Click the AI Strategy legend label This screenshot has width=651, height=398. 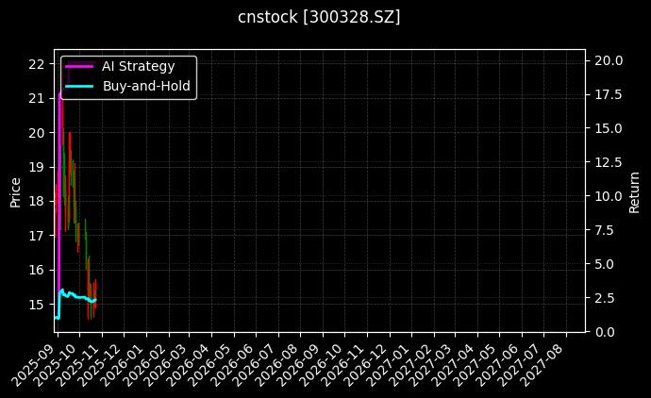138,66
